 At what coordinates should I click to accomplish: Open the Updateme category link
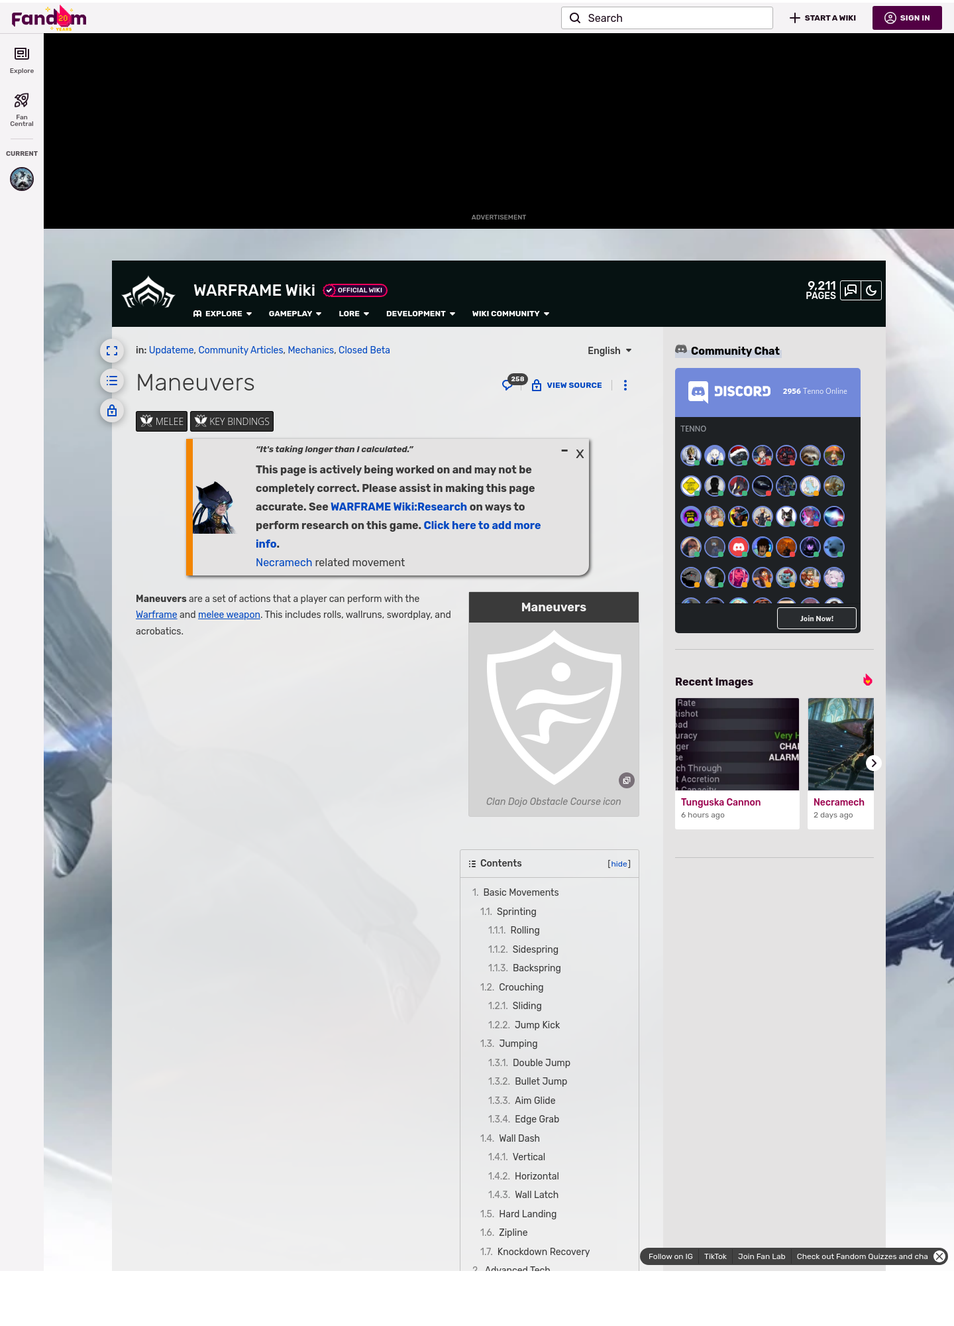pyautogui.click(x=172, y=350)
